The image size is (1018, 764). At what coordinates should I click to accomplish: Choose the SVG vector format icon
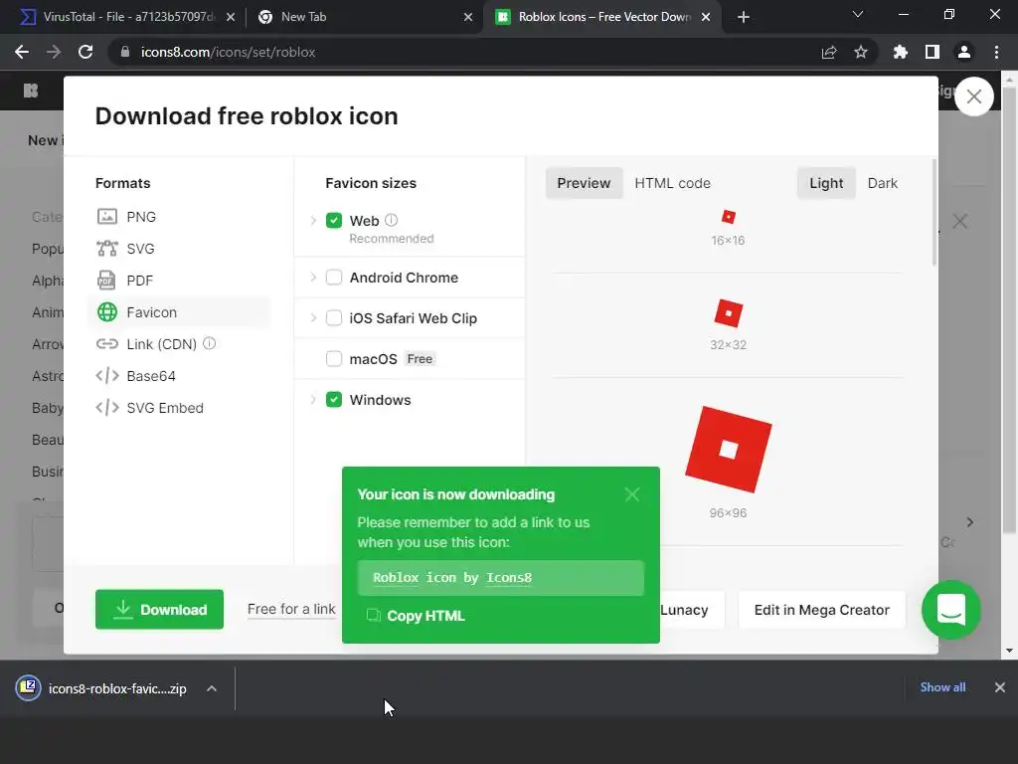[107, 248]
